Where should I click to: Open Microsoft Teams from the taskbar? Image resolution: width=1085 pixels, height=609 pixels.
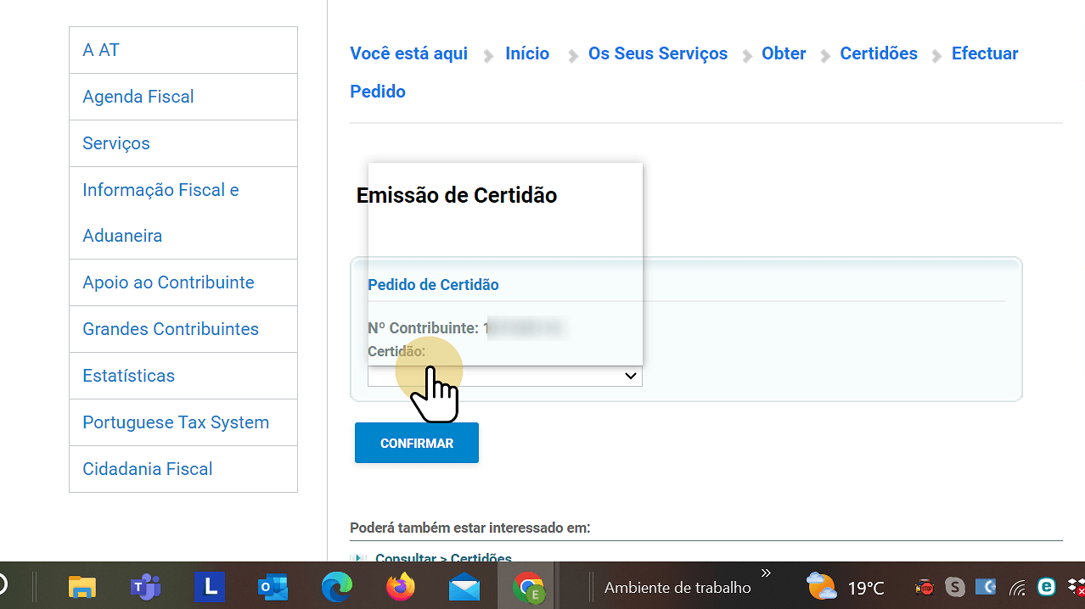pos(145,587)
